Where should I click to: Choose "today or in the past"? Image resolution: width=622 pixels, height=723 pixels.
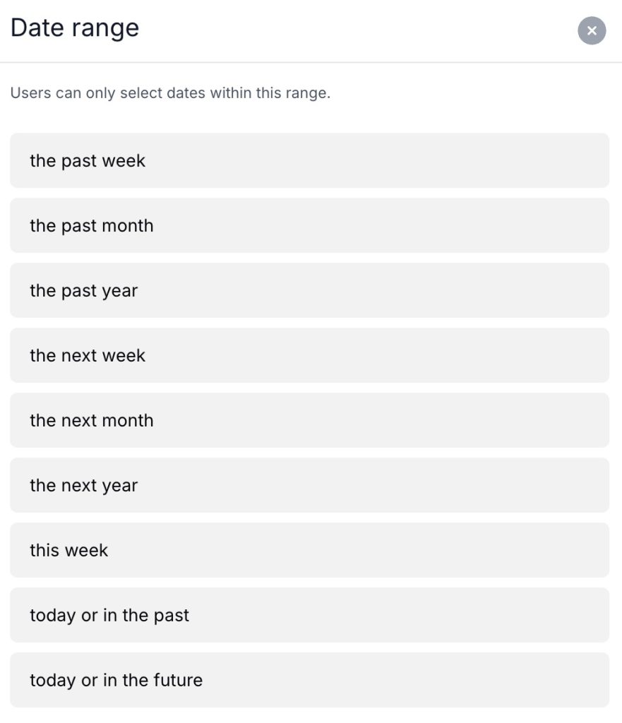309,615
